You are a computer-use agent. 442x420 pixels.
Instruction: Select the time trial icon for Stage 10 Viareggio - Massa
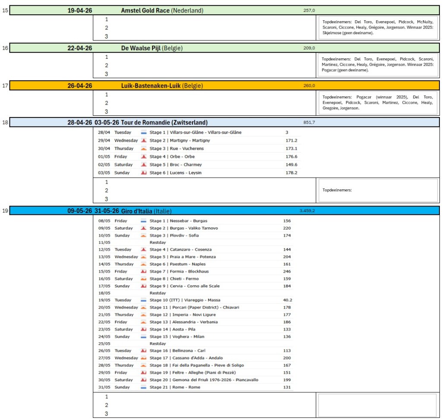click(143, 300)
